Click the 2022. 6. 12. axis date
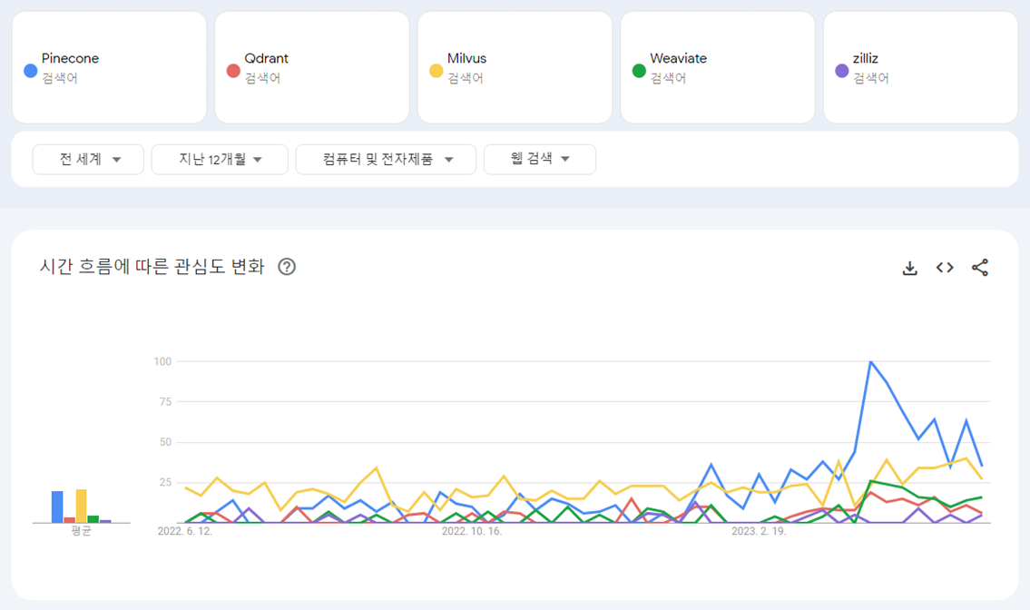Image resolution: width=1030 pixels, height=610 pixels. coord(184,531)
